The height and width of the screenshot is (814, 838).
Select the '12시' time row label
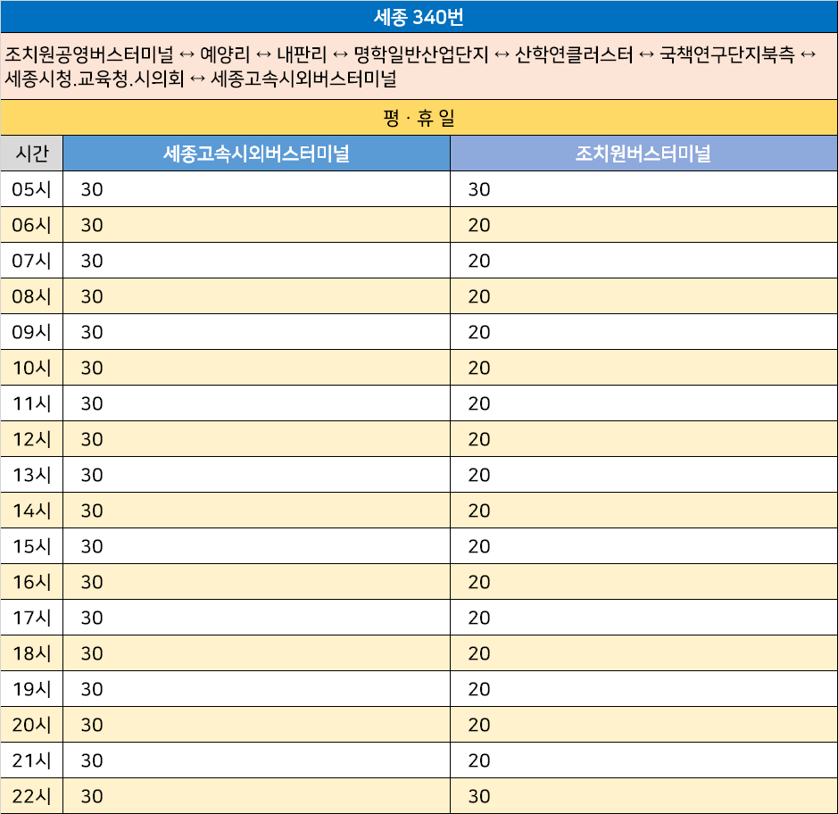coord(31,439)
